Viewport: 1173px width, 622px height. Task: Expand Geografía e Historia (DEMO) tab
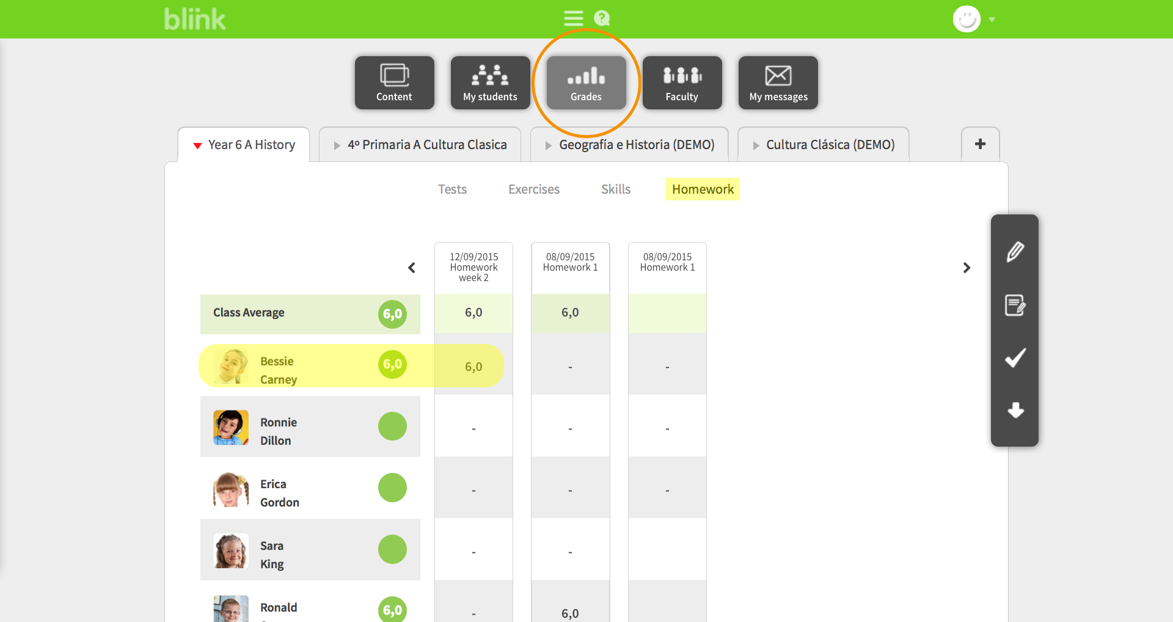click(x=629, y=145)
